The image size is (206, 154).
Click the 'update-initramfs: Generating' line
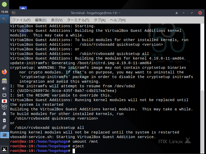[x=81, y=63]
